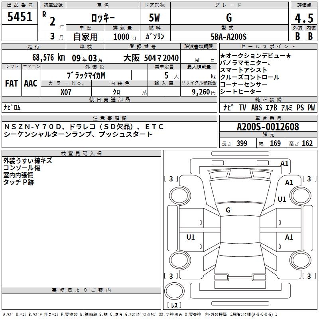Image resolution: width=319 pixels, height=319 pixels.
Task: Click the U1 mark on the diagram's left side
Action: (191, 237)
